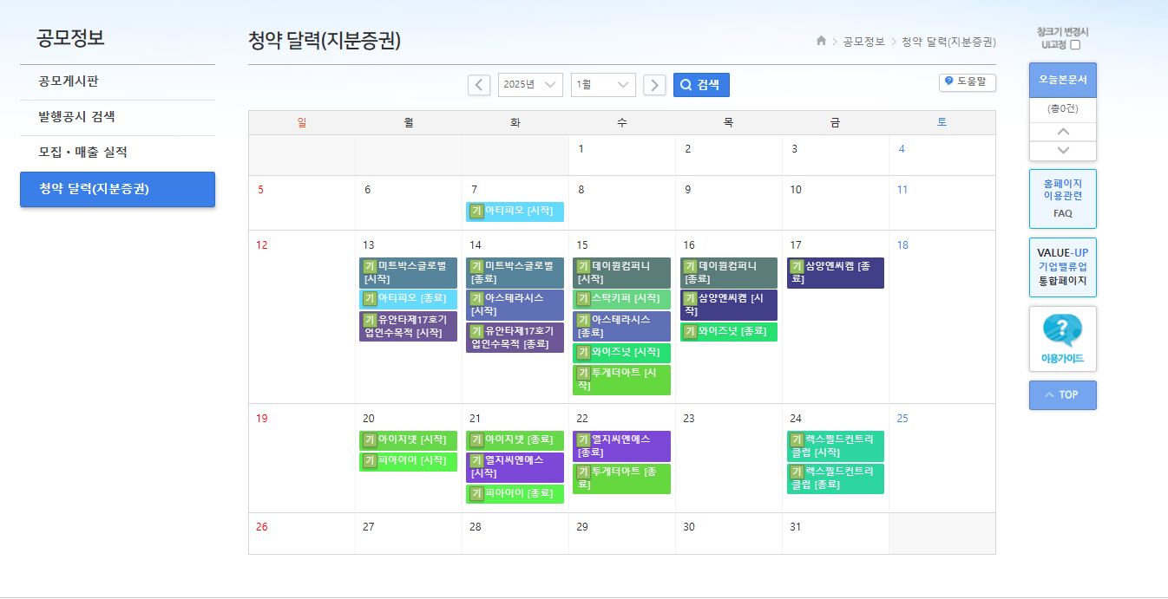Click the 기 icon of 아스테라시스 [시작] on the 14th

[476, 299]
